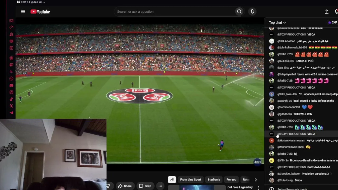The height and width of the screenshot is (190, 338).
Task: Click @taka_taka-d3k username in chat
Action: coord(287,94)
